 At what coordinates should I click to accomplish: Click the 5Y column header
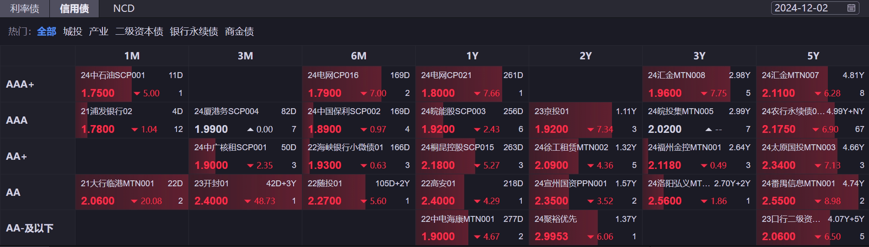pyautogui.click(x=813, y=56)
